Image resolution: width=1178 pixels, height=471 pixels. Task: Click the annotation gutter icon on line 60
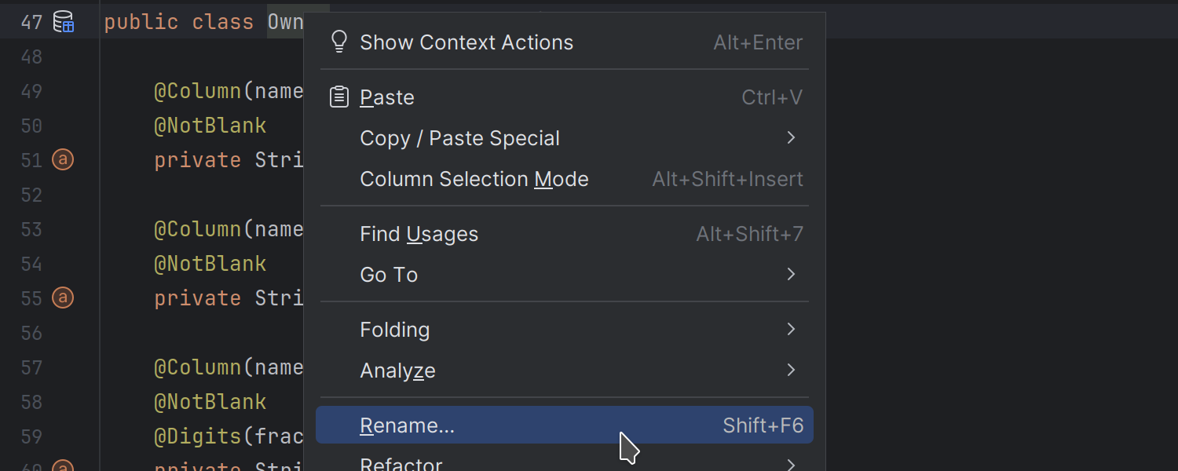coord(63,467)
